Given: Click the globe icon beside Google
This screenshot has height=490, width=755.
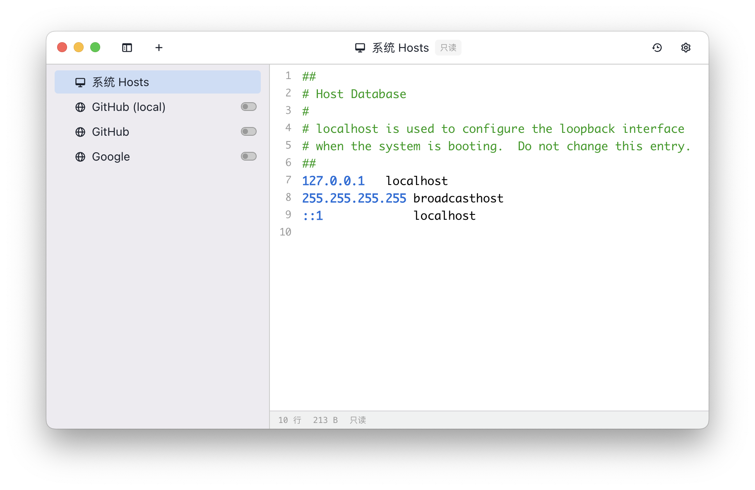Looking at the screenshot, I should [80, 157].
